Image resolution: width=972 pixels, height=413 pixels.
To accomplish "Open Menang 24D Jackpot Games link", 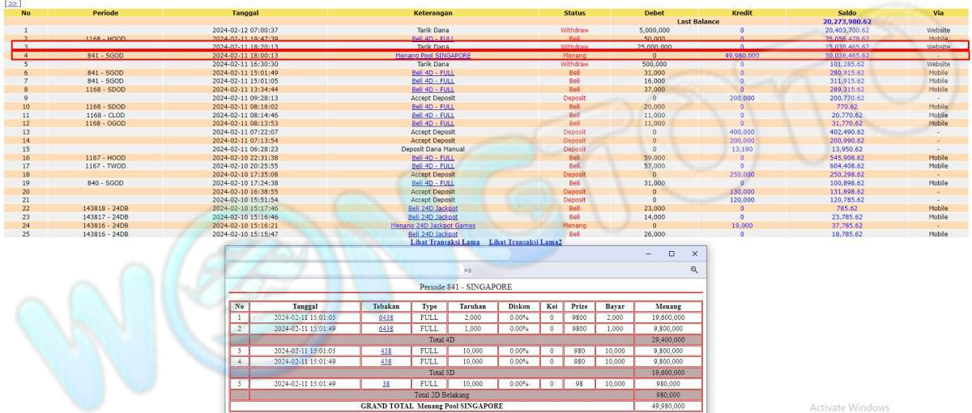I will pyautogui.click(x=433, y=226).
